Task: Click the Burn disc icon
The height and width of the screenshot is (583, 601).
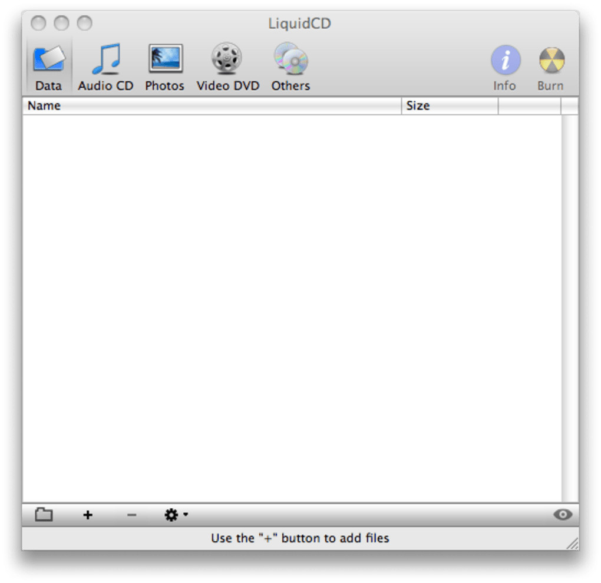Action: 551,68
